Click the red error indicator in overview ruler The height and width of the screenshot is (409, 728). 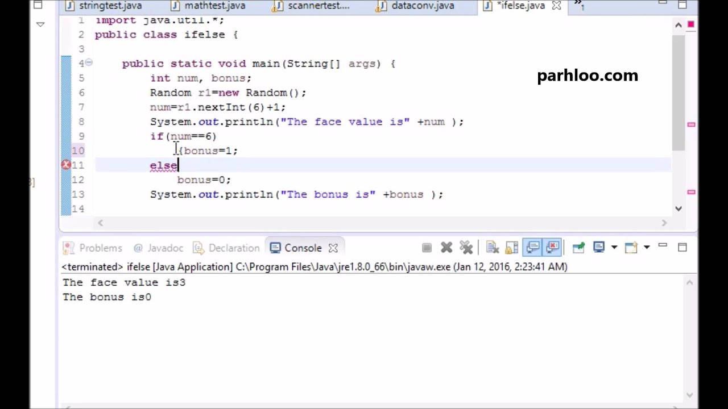tap(691, 24)
